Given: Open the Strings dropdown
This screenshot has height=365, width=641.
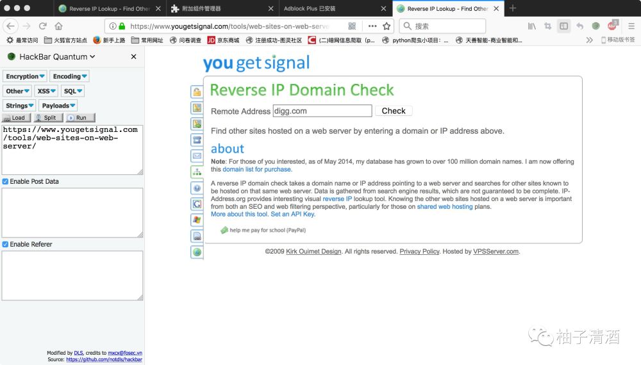Looking at the screenshot, I should [19, 106].
